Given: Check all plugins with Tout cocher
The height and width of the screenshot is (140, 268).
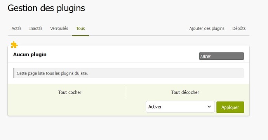Looking at the screenshot, I should [70, 92].
